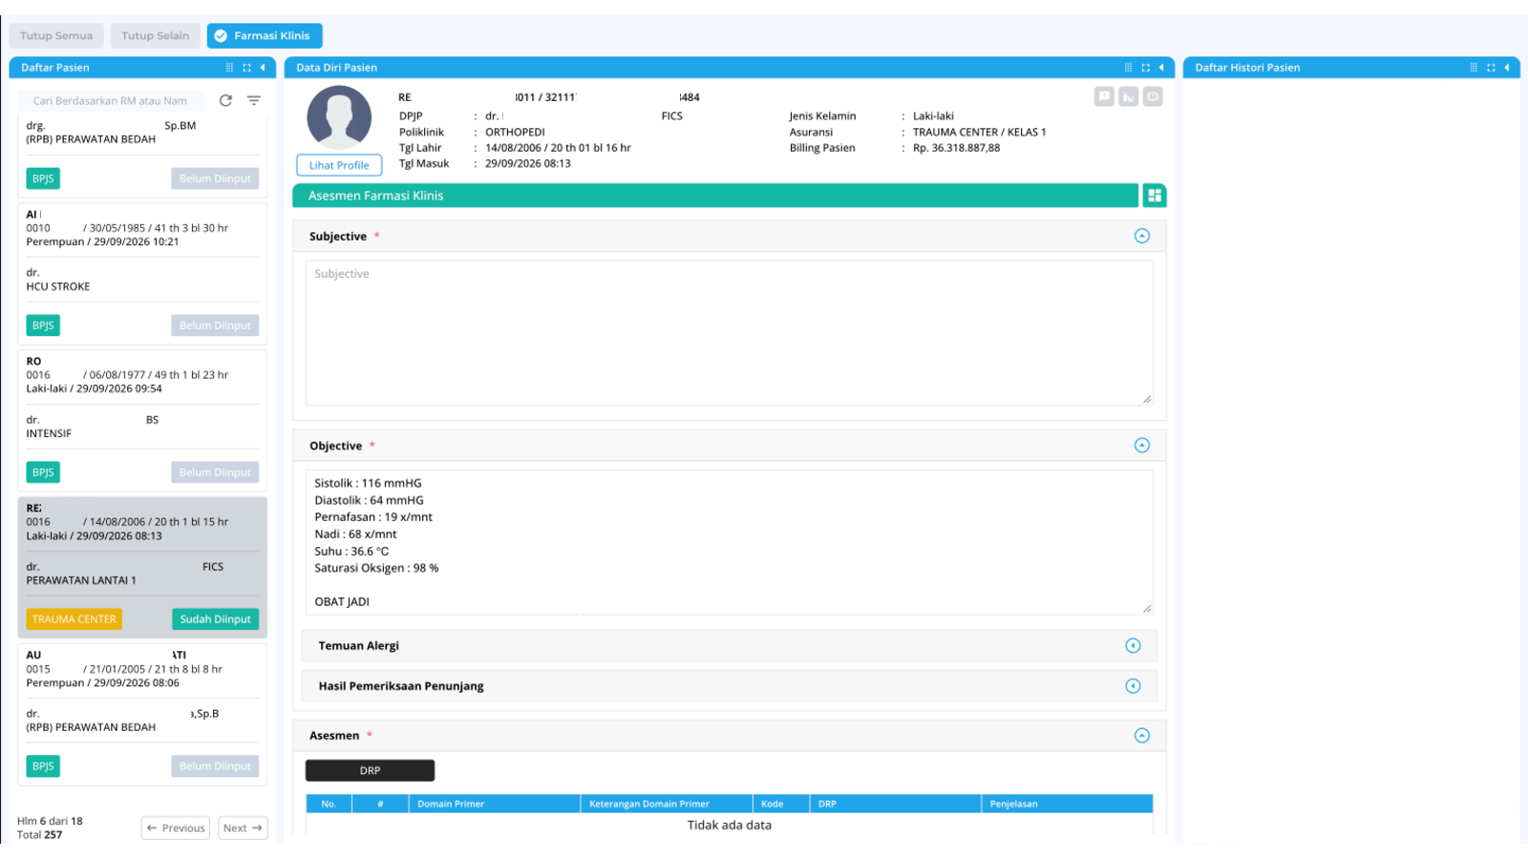Click the TRAUMA CENTER insurance badge
Image resolution: width=1528 pixels, height=859 pixels.
[x=74, y=619]
